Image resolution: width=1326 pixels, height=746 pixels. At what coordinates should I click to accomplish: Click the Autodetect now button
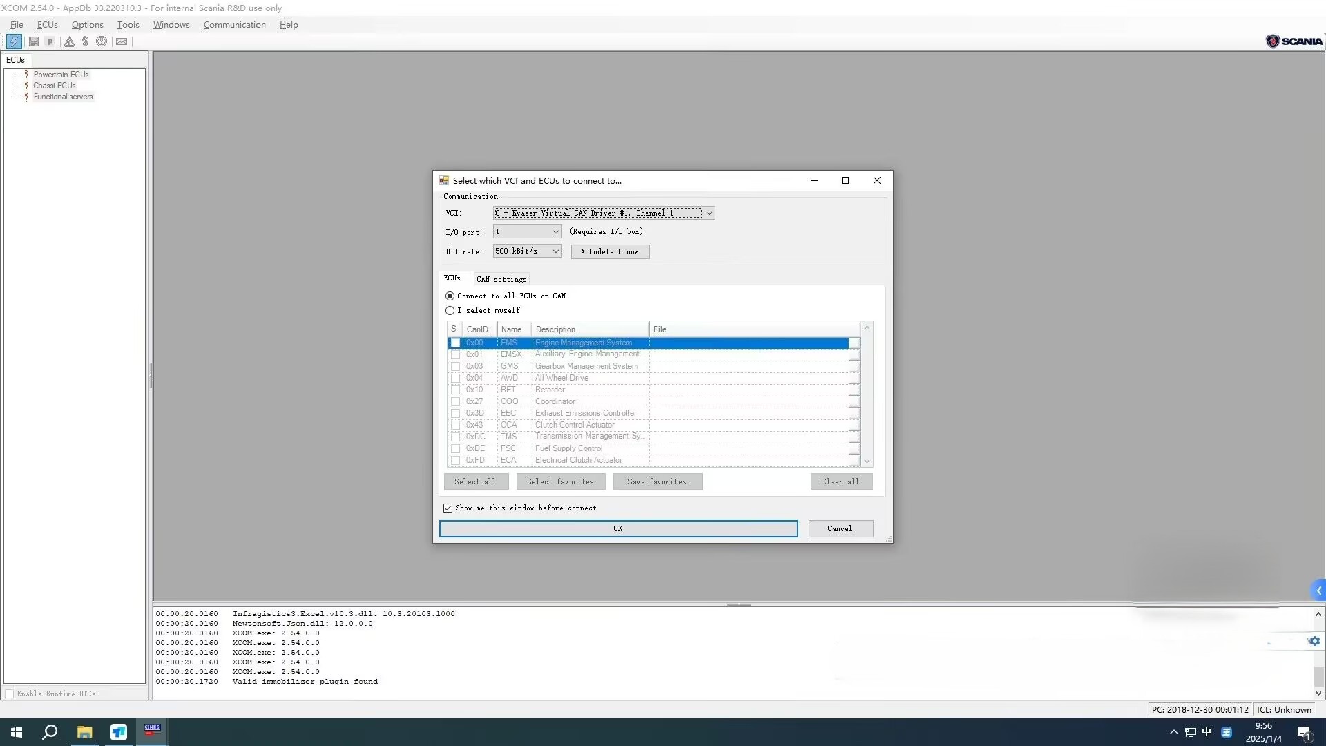pos(610,252)
